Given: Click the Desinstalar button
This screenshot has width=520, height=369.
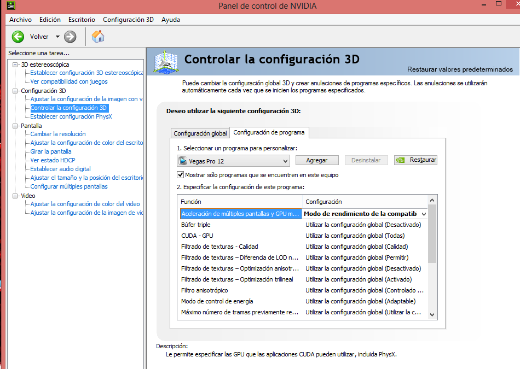Looking at the screenshot, I should click(x=366, y=160).
